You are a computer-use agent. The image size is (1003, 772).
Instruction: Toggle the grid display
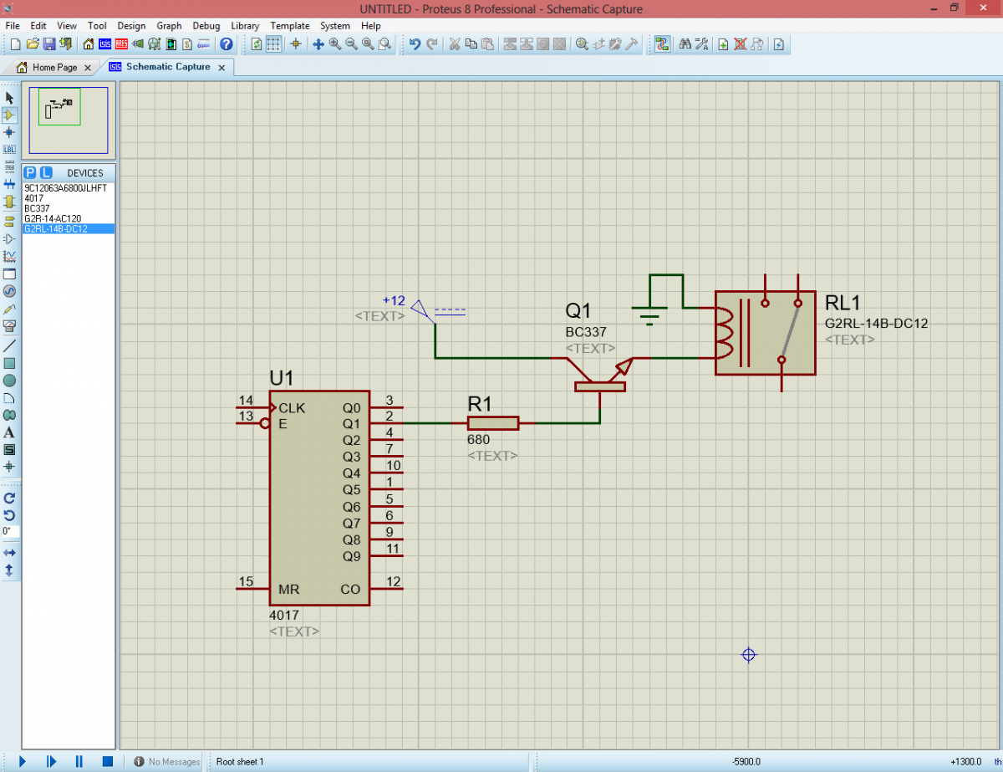(273, 44)
